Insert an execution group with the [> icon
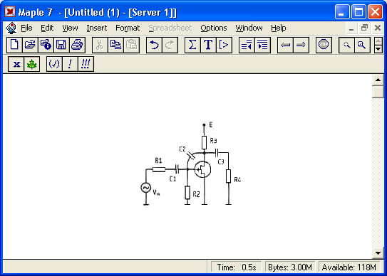 (224, 45)
